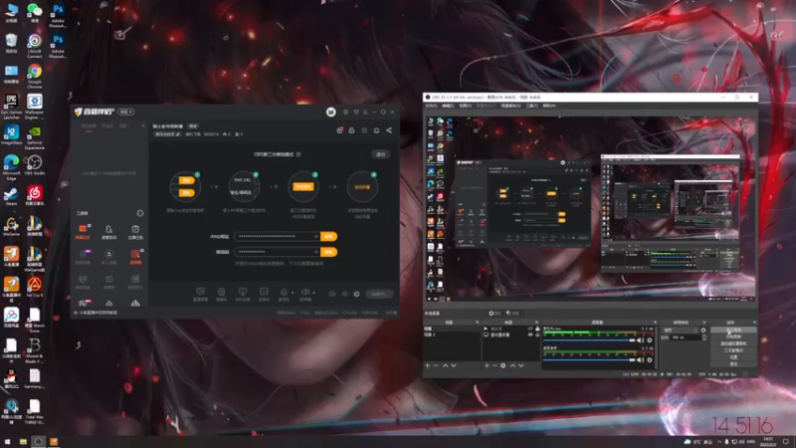Screen dimensions: 796x448
Task: Open the Tools menu in OBS menu bar
Action: pos(531,106)
